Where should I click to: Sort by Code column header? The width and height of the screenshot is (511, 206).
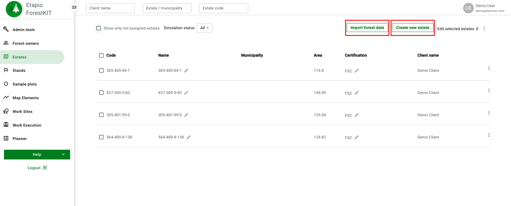pyautogui.click(x=111, y=55)
